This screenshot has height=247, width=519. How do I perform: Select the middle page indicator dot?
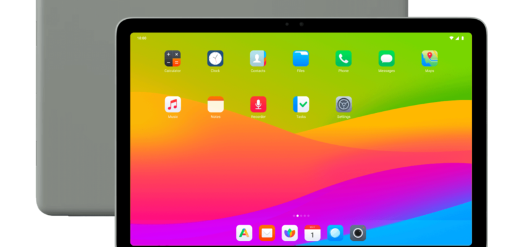pos(302,216)
